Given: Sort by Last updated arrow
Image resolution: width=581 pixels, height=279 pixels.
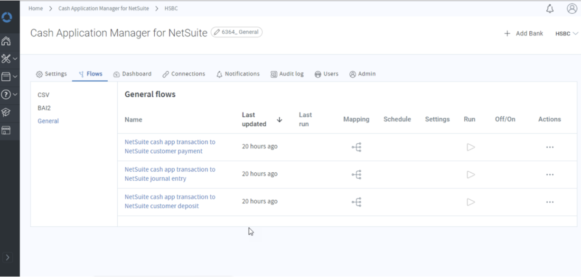Looking at the screenshot, I should pos(279,120).
